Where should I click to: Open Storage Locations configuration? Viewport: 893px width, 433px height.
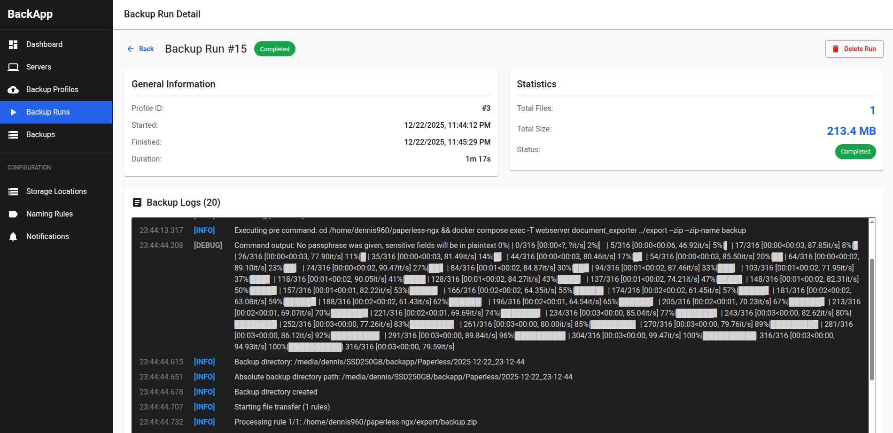click(56, 192)
